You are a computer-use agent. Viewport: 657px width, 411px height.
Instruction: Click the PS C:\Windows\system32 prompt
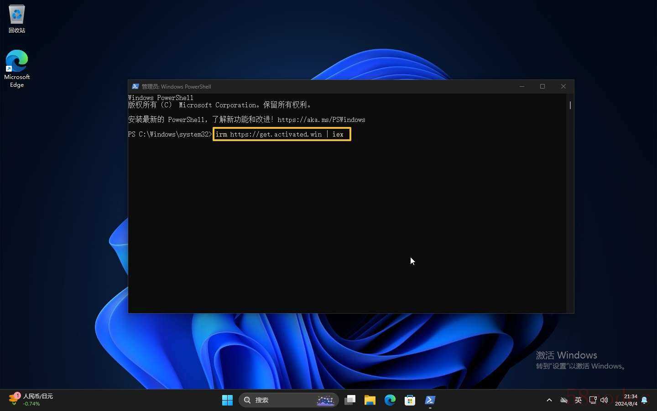point(170,134)
